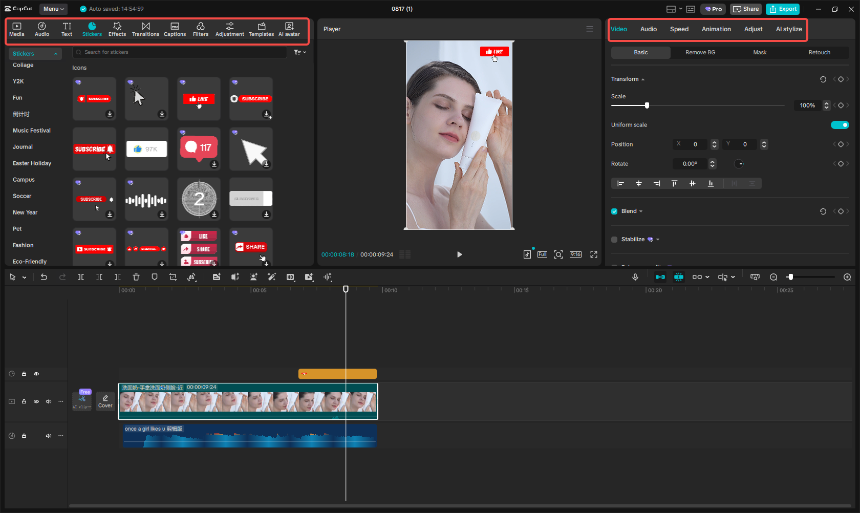The height and width of the screenshot is (513, 860).
Task: Open the Transitions panel
Action: (145, 29)
